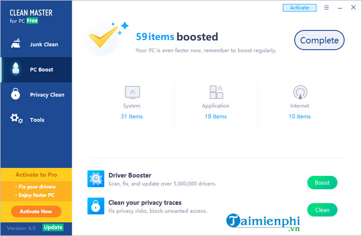Viewport: 362px width, 236px height.
Task: Open the Junk Clean section
Action: click(x=43, y=44)
